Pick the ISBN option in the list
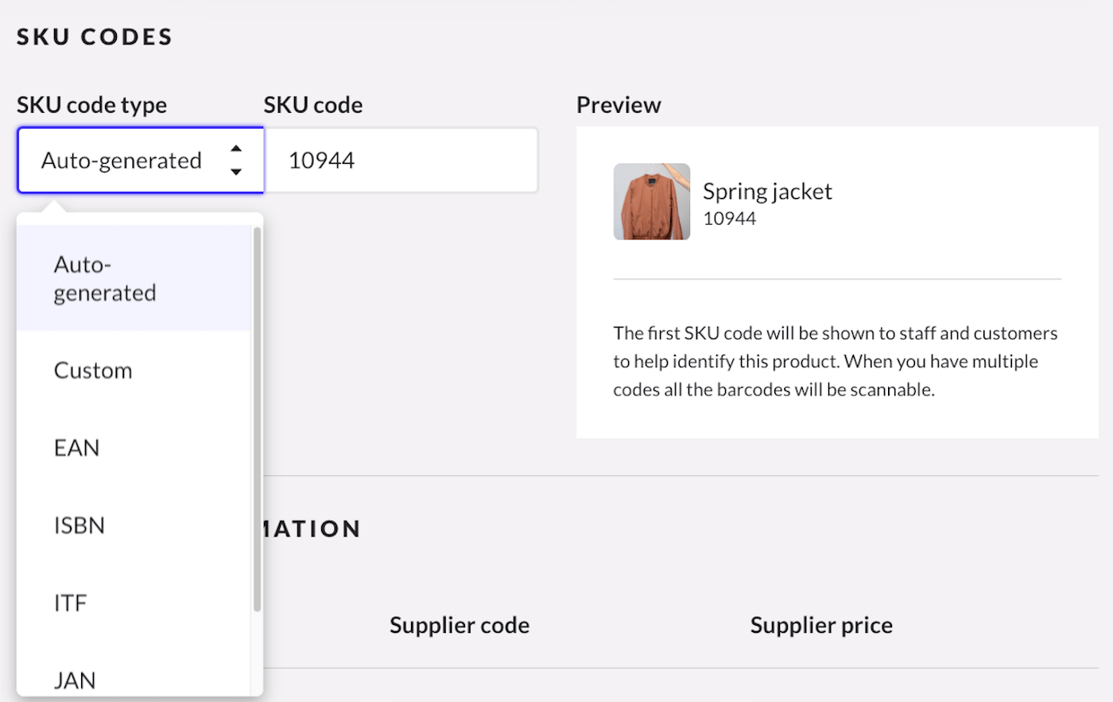The image size is (1113, 702). click(79, 526)
